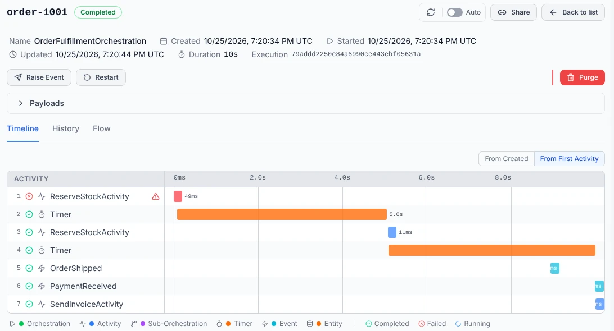
Task: Click activity pulse icon on SendInvoiceActivity row
Action: [x=42, y=304]
